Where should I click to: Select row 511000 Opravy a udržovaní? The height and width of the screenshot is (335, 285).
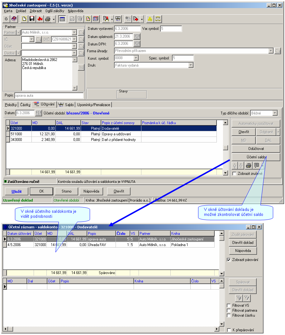[111, 134]
